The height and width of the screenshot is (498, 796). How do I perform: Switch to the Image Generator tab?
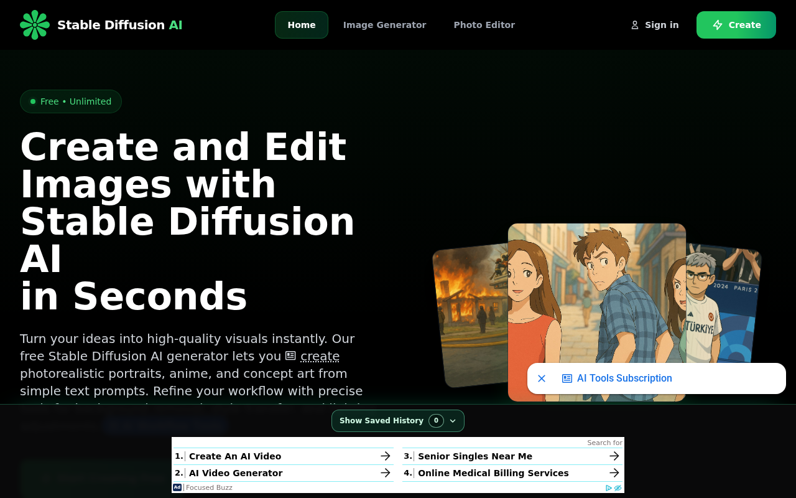tap(384, 25)
